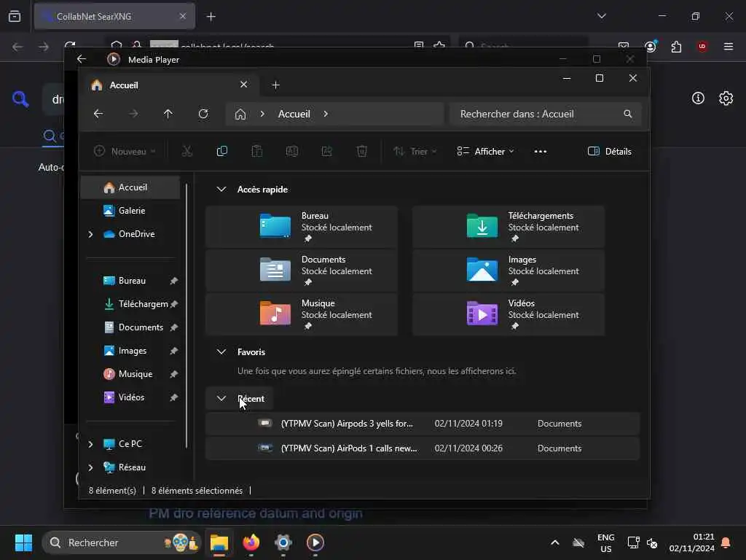Unpin Vidéos in the sidebar
This screenshot has width=746, height=560.
point(173,397)
